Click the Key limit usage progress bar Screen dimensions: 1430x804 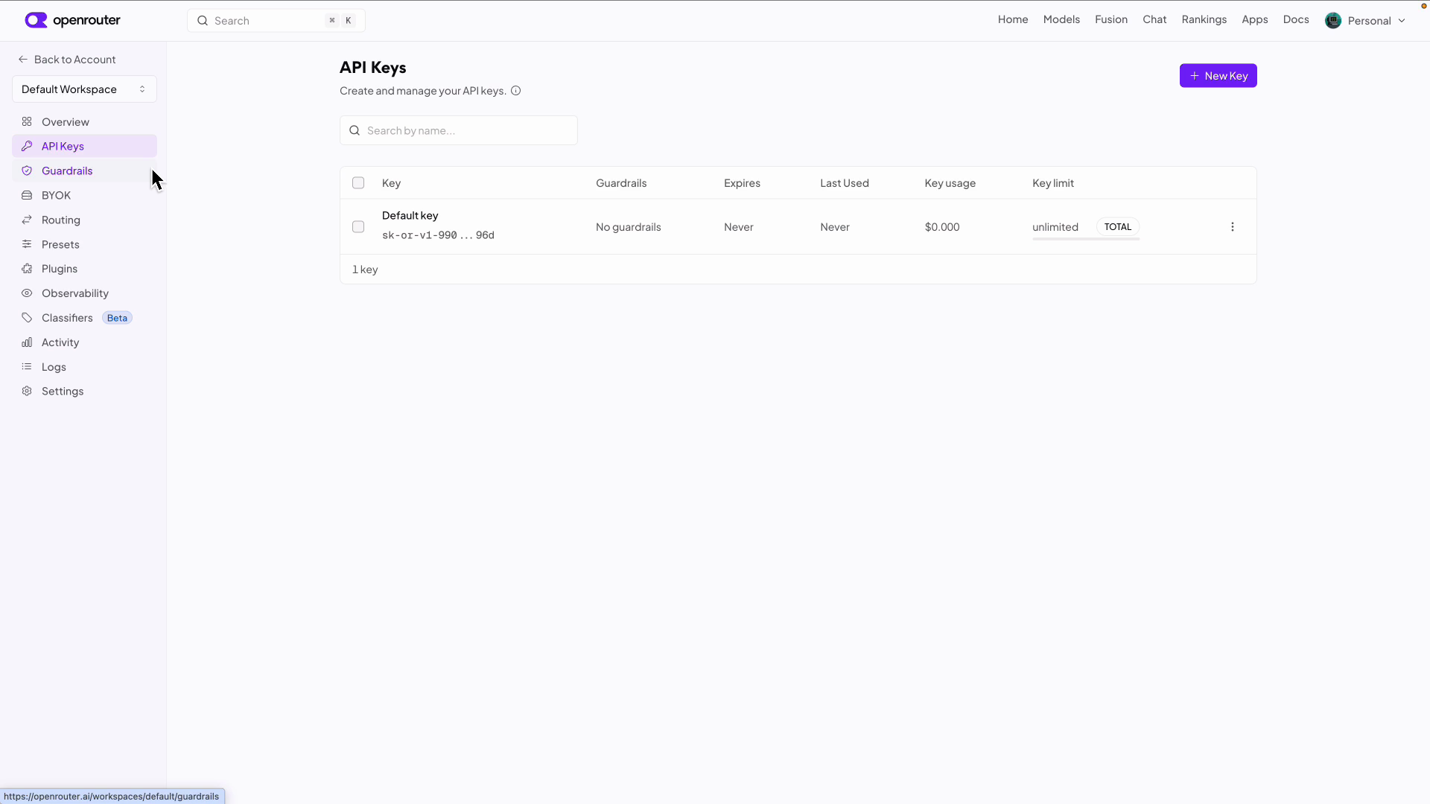coord(1086,239)
